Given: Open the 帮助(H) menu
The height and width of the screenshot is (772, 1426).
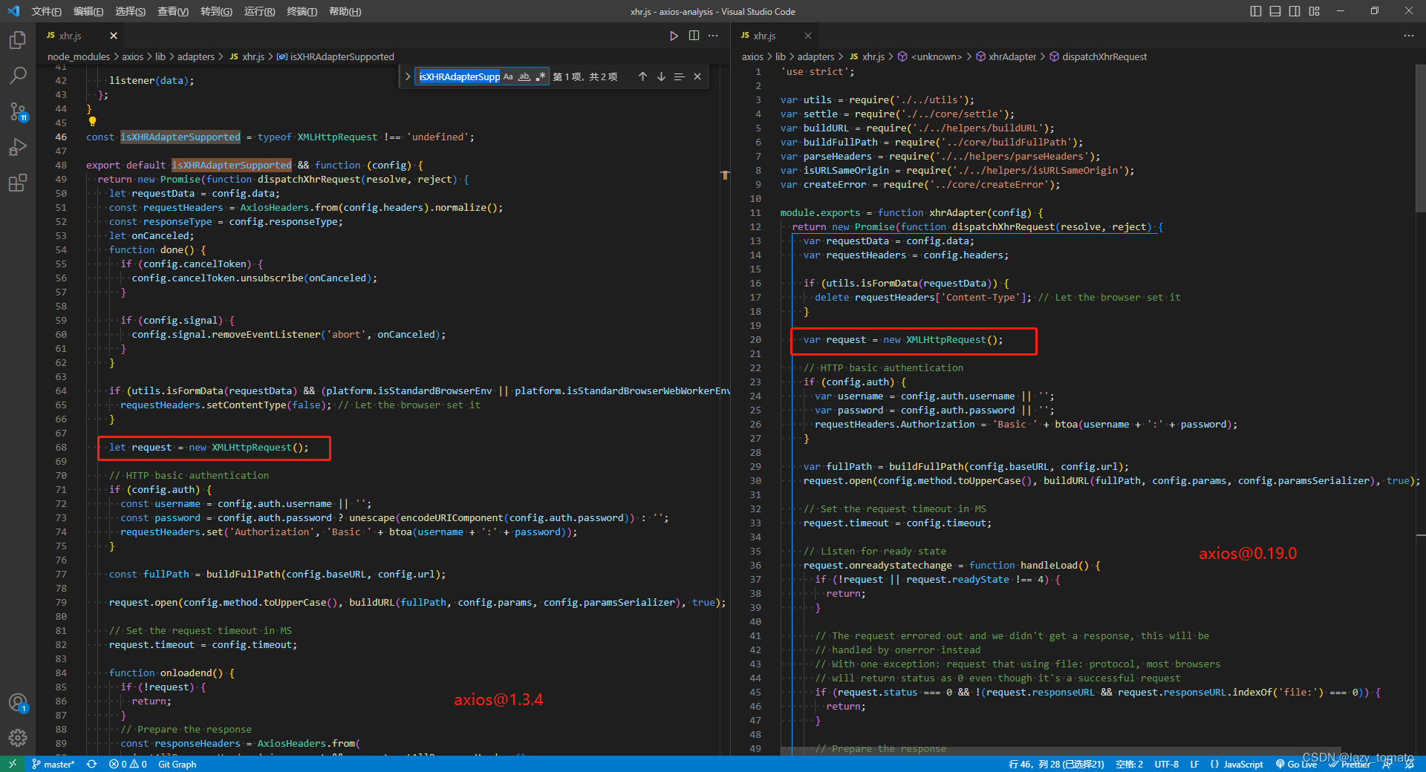Looking at the screenshot, I should click(345, 11).
